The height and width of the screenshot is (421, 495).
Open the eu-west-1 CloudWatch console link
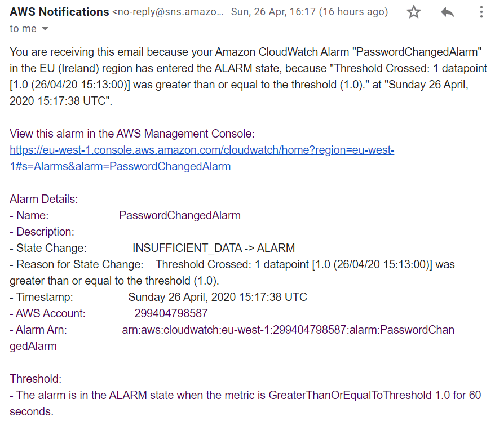(x=202, y=150)
